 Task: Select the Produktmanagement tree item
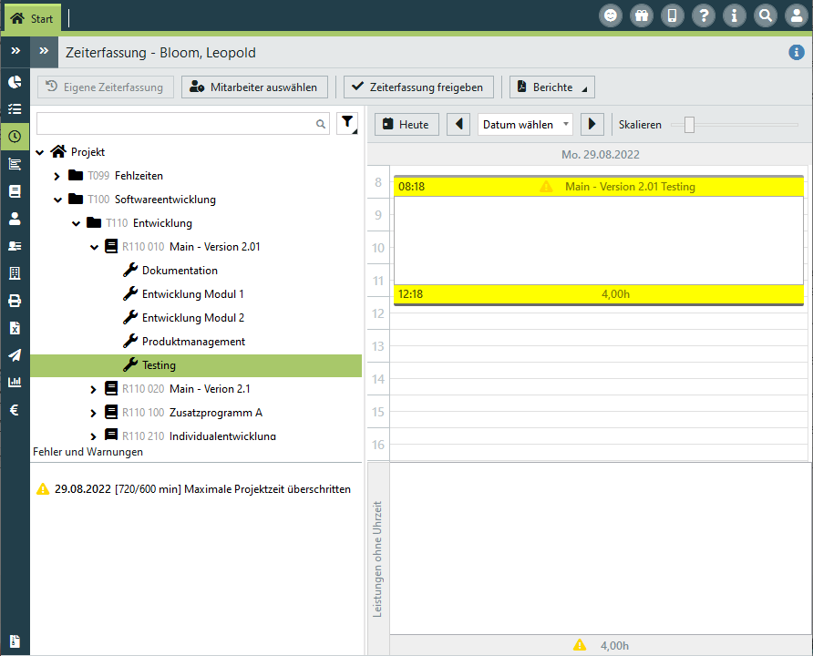(193, 342)
